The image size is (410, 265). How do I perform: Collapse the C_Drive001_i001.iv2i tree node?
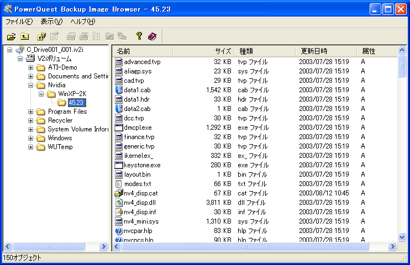10,50
